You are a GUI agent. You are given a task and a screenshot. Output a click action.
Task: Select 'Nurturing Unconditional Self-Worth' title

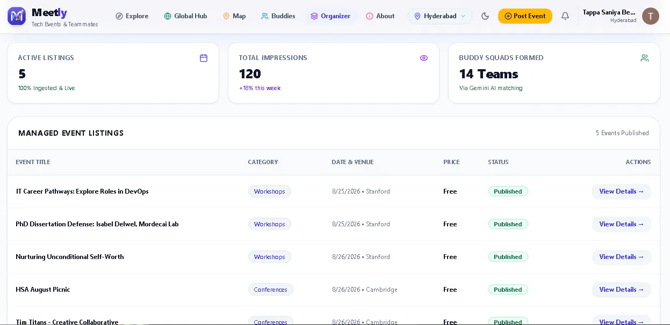point(70,257)
